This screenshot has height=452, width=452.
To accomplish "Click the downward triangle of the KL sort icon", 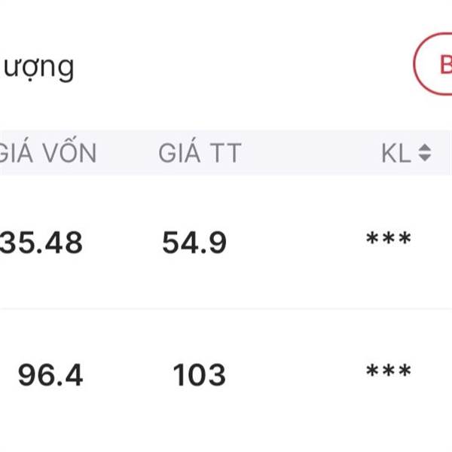I will (424, 158).
